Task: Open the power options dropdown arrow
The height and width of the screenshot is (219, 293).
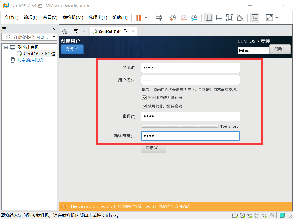Action: click(x=146, y=18)
